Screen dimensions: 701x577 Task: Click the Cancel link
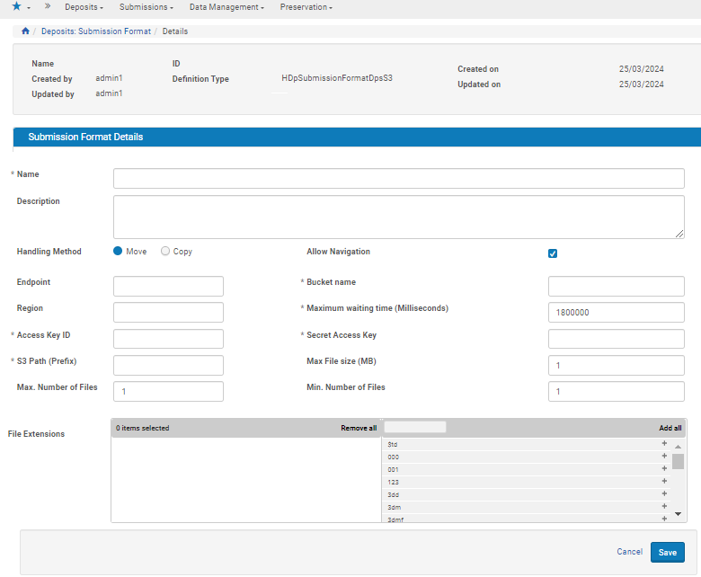tap(629, 552)
